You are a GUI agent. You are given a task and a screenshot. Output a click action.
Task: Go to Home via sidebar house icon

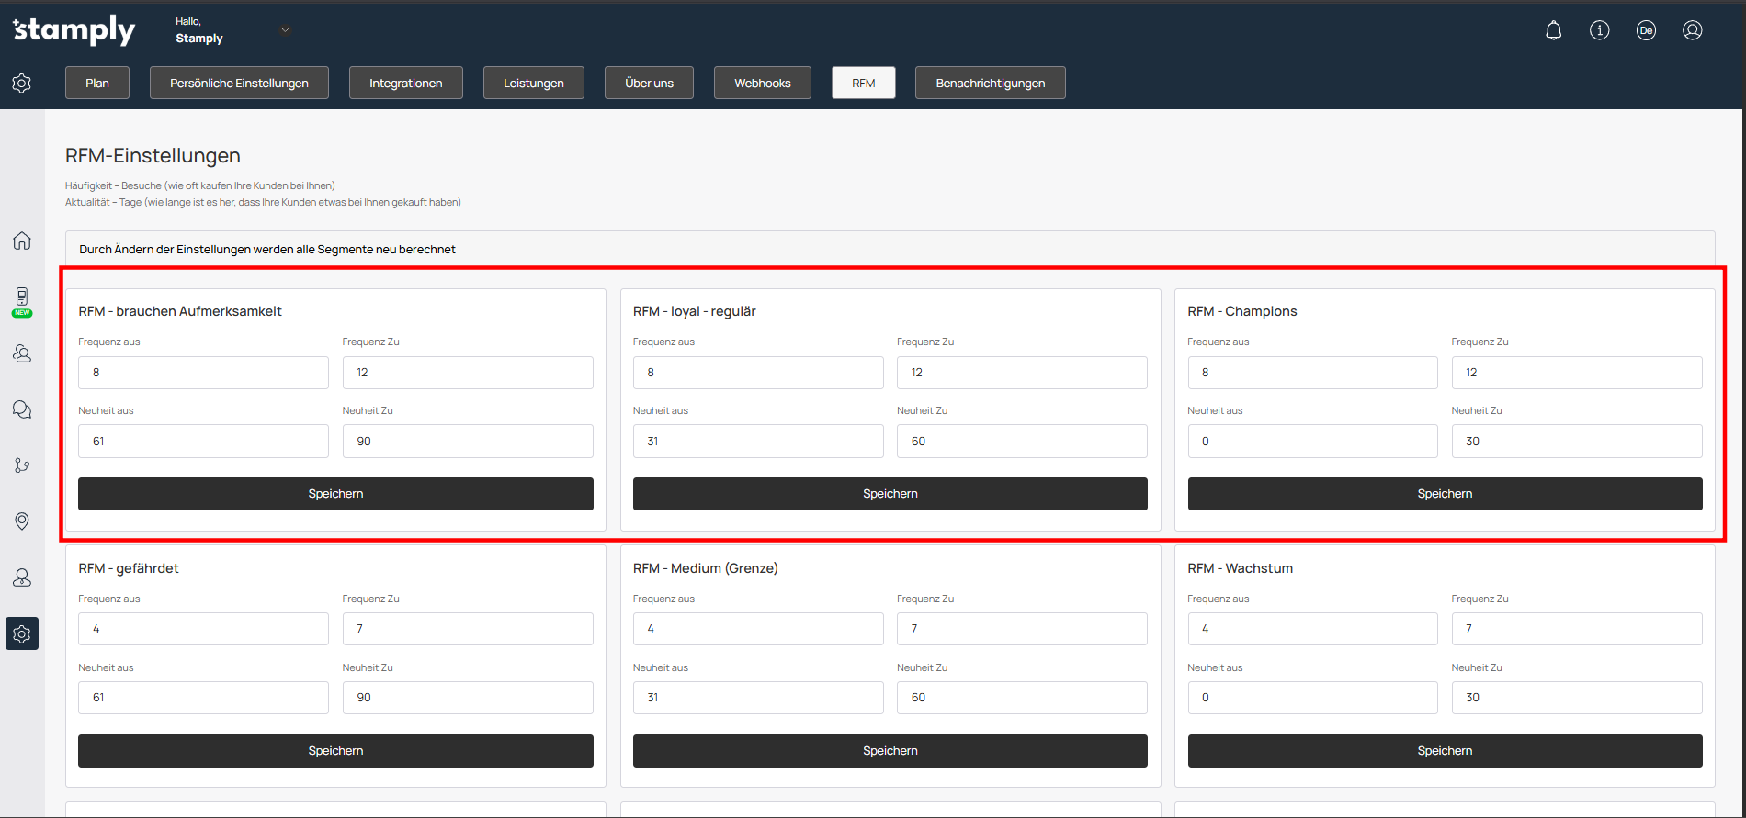tap(22, 241)
